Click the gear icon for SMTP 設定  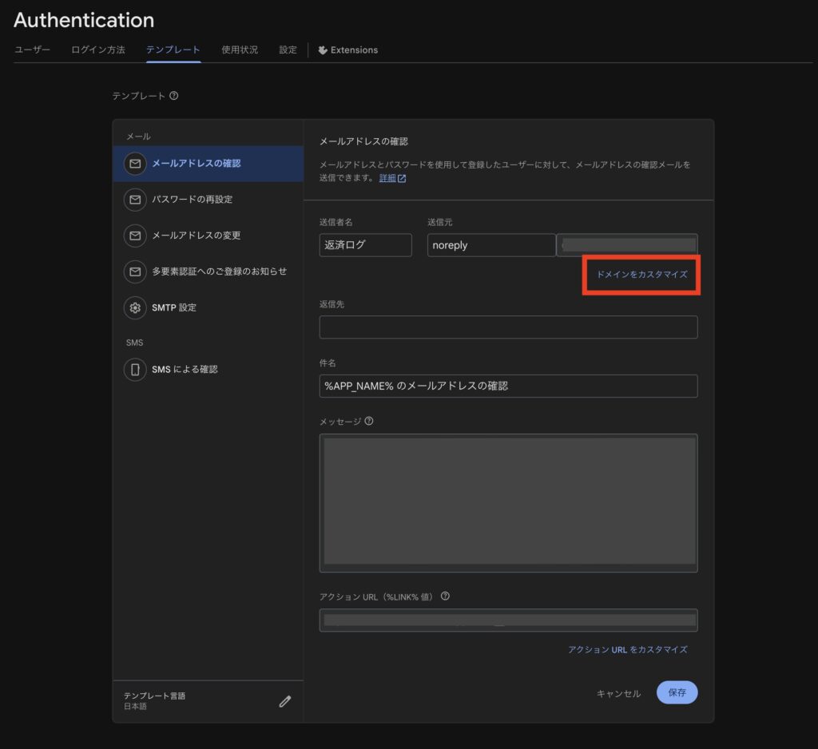tap(135, 307)
